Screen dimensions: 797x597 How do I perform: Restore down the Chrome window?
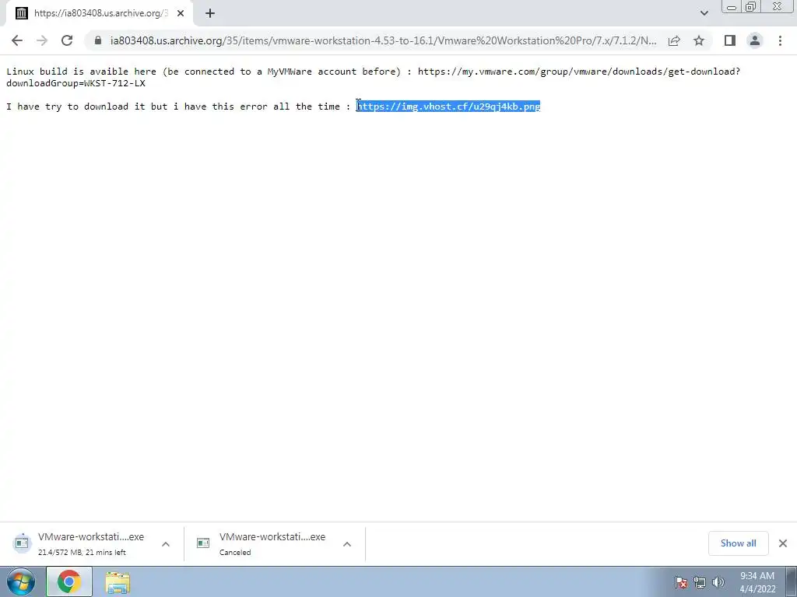[750, 7]
